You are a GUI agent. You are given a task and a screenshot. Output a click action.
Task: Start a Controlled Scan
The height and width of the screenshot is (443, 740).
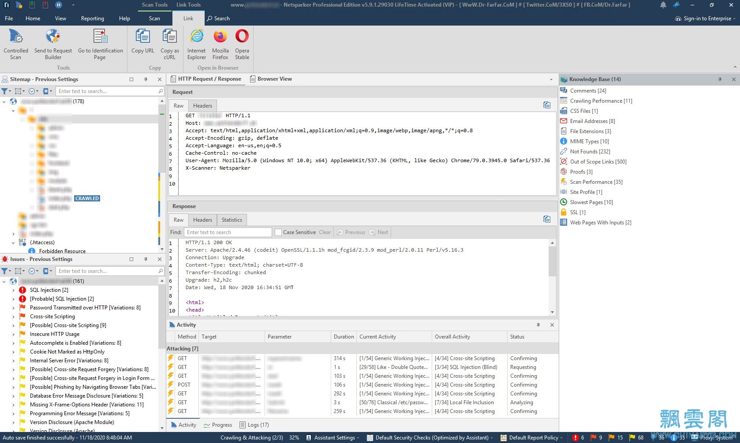[x=16, y=44]
